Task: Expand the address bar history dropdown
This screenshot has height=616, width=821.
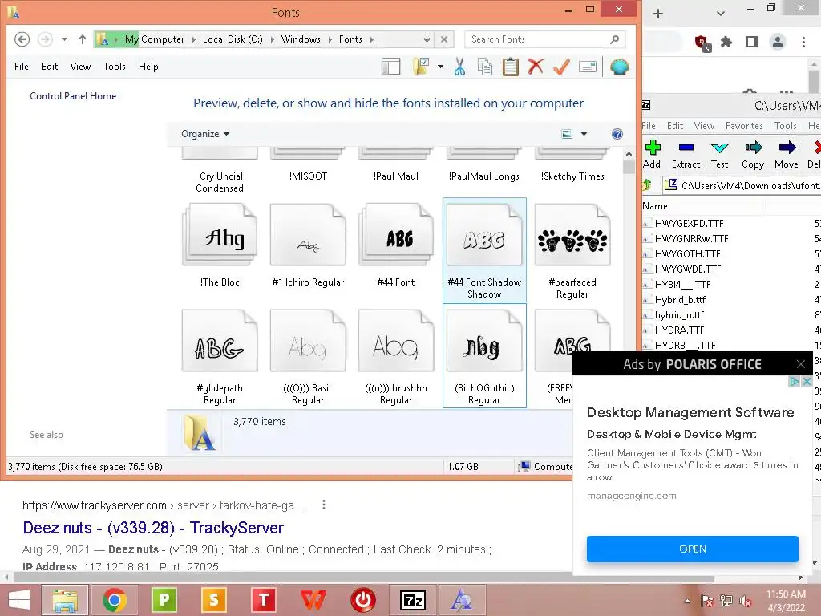Action: pyautogui.click(x=427, y=39)
